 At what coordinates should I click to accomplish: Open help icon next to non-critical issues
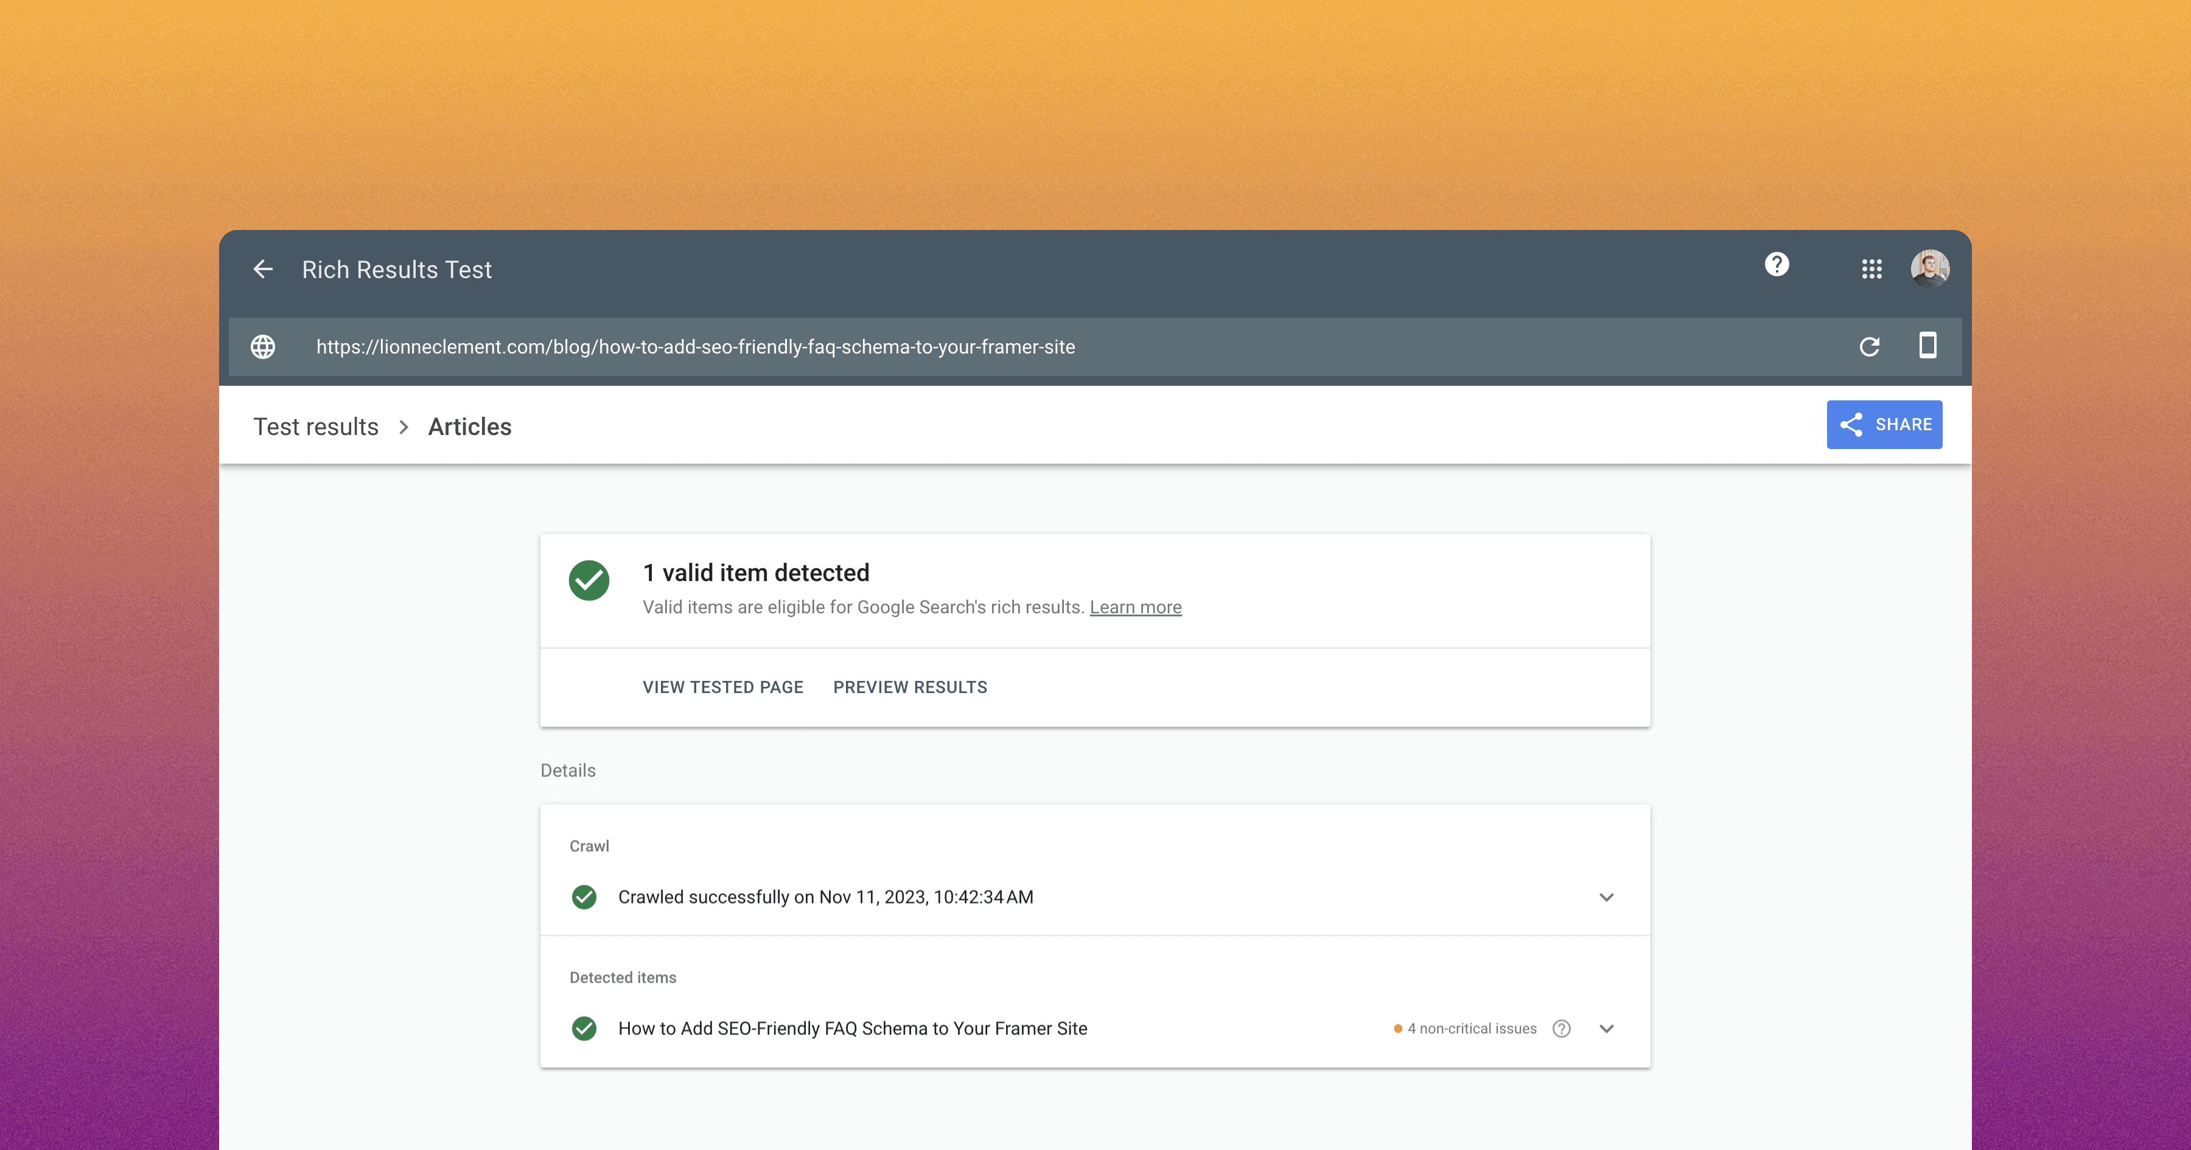click(x=1562, y=1028)
